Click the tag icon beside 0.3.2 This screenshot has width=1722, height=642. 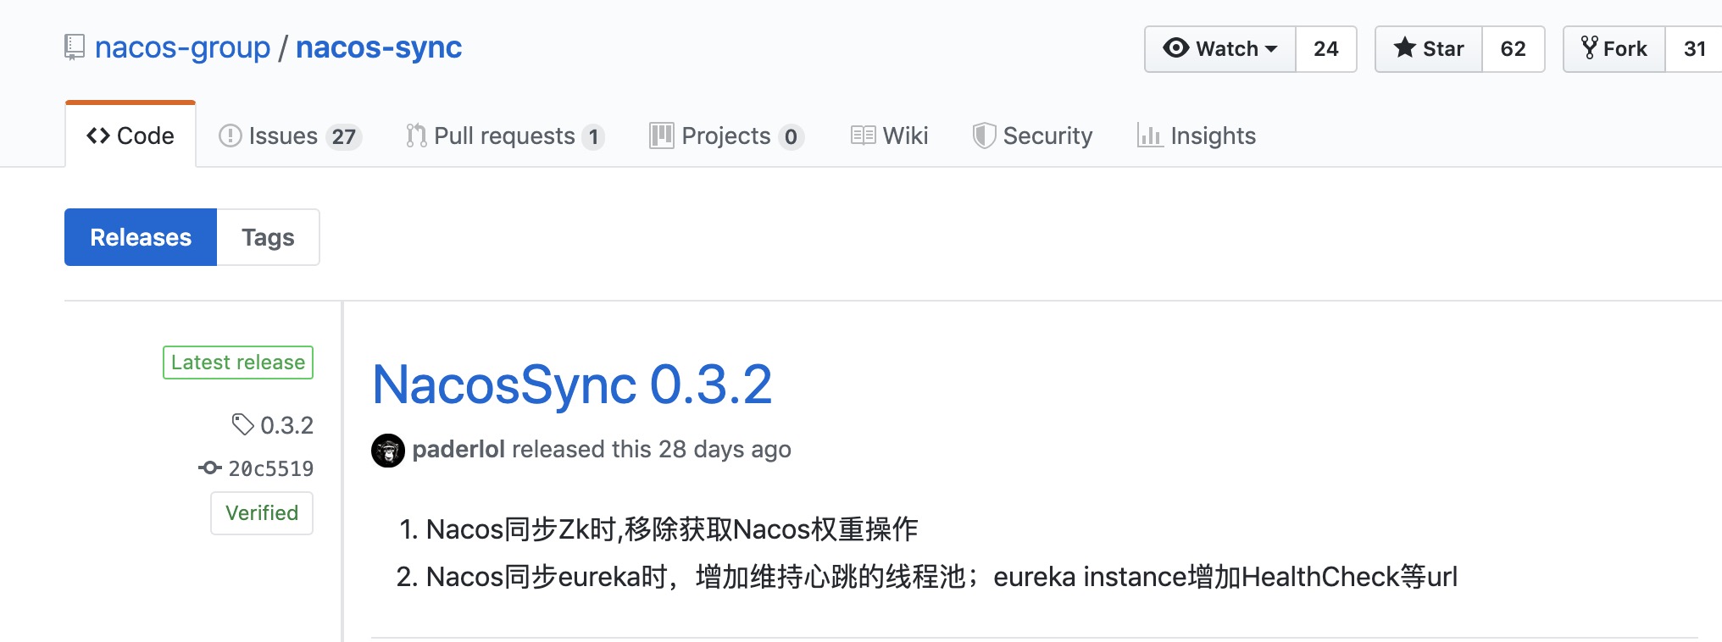(243, 424)
